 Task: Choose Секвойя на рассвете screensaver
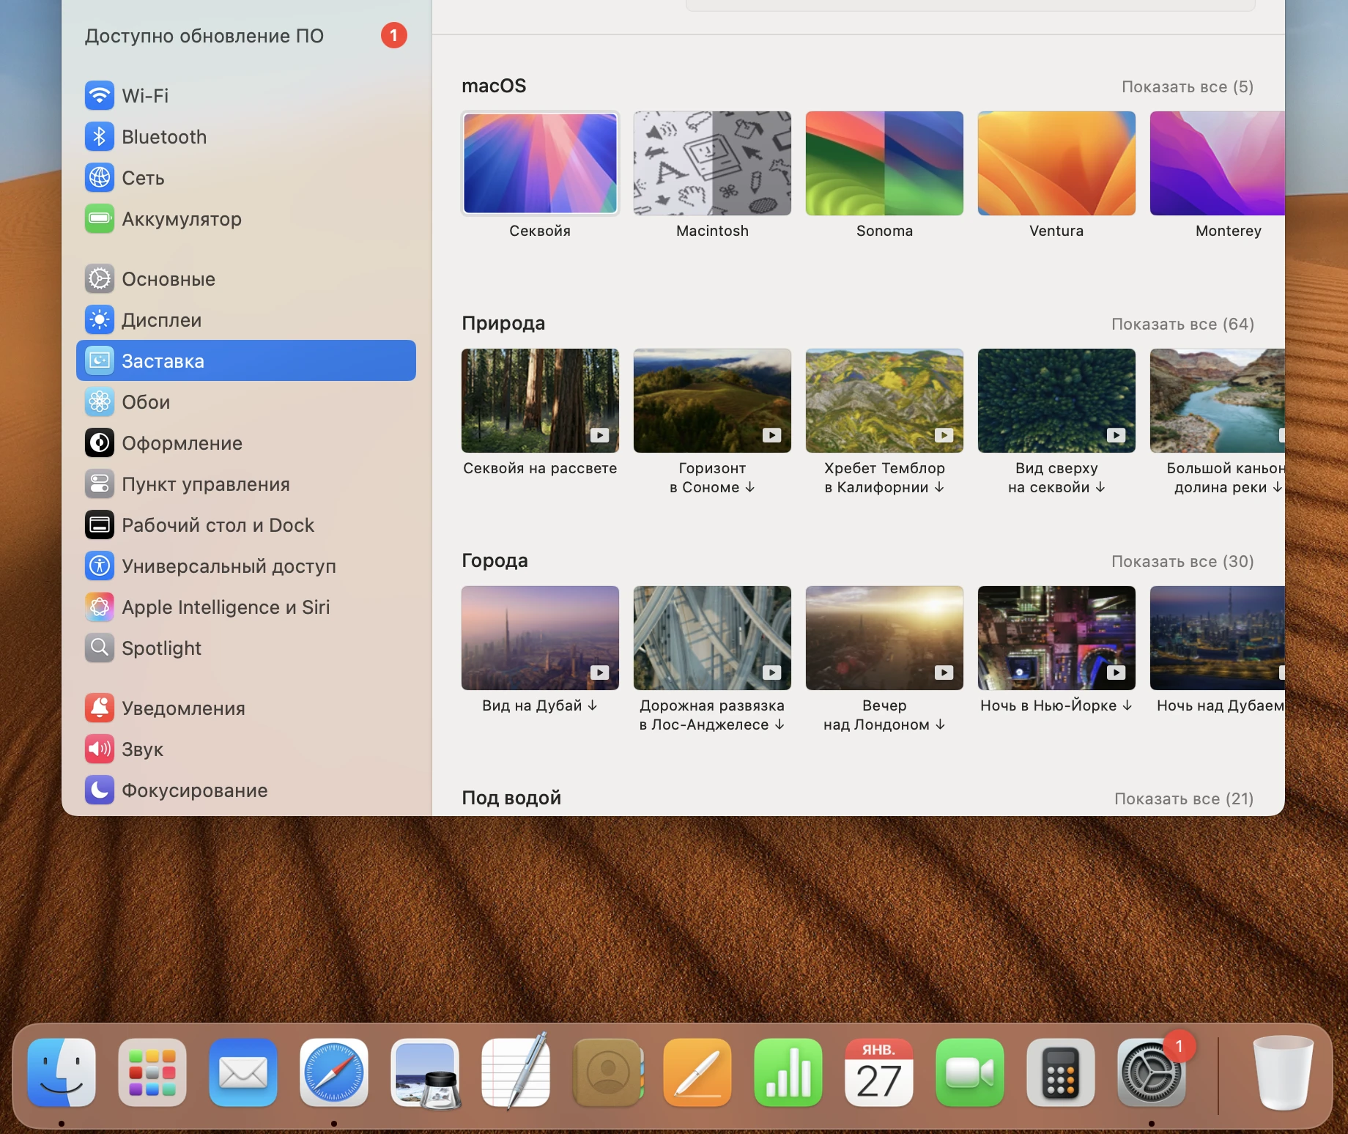coord(540,401)
